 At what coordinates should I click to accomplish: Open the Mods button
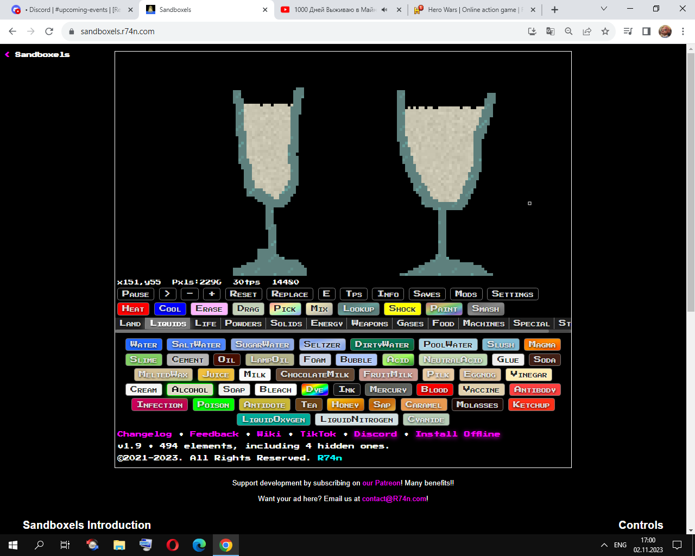click(466, 294)
